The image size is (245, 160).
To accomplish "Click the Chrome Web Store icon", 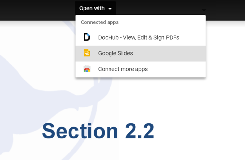I will pos(87,69).
